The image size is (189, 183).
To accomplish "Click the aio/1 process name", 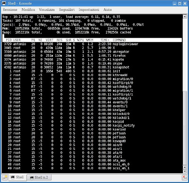I will coord(117,149).
